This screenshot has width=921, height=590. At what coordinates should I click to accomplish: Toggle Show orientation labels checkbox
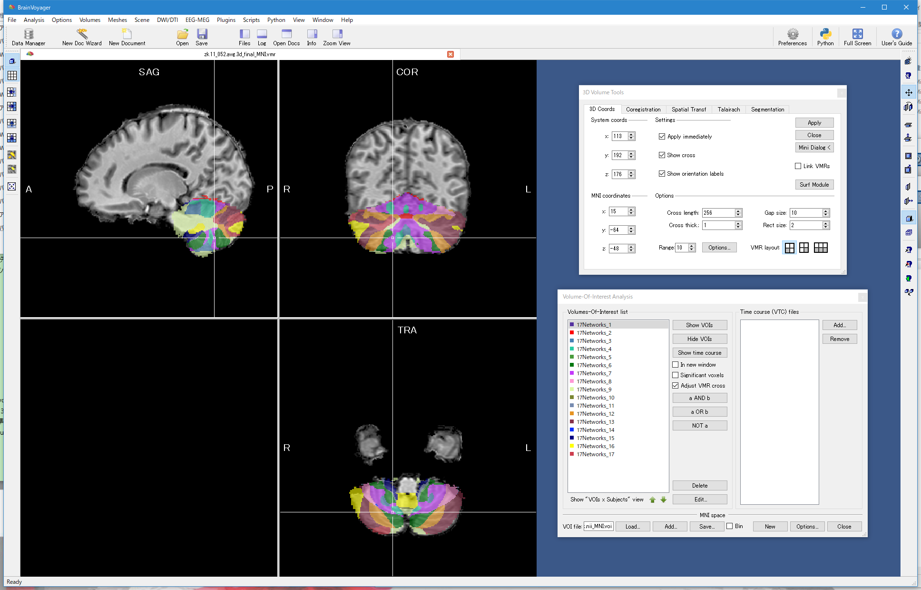pos(662,174)
